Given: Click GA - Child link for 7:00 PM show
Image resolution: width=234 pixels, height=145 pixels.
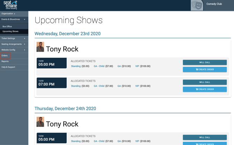Looking at the screenshot, I should 99,86.
